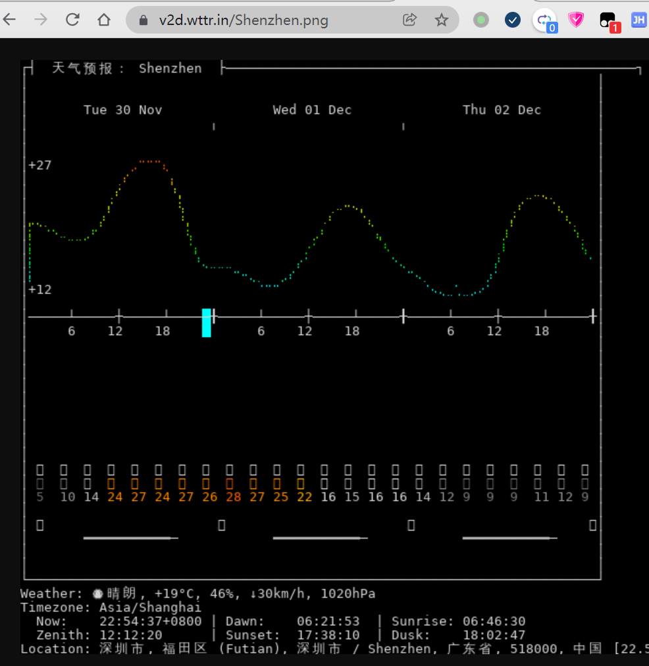Click the 'Tue 30 Nov' date heading

pyautogui.click(x=122, y=110)
